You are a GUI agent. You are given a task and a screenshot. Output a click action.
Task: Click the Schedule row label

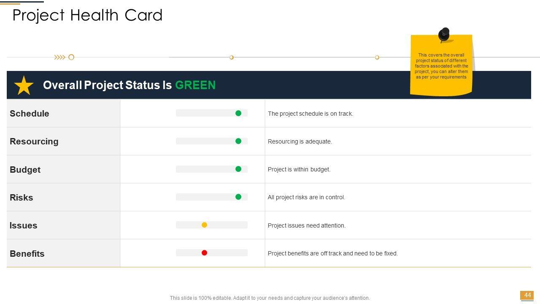tap(30, 114)
